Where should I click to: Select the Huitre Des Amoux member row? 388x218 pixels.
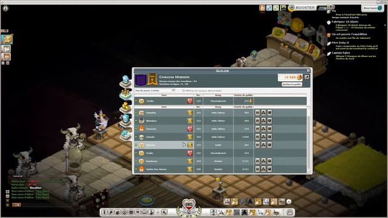(x=220, y=170)
